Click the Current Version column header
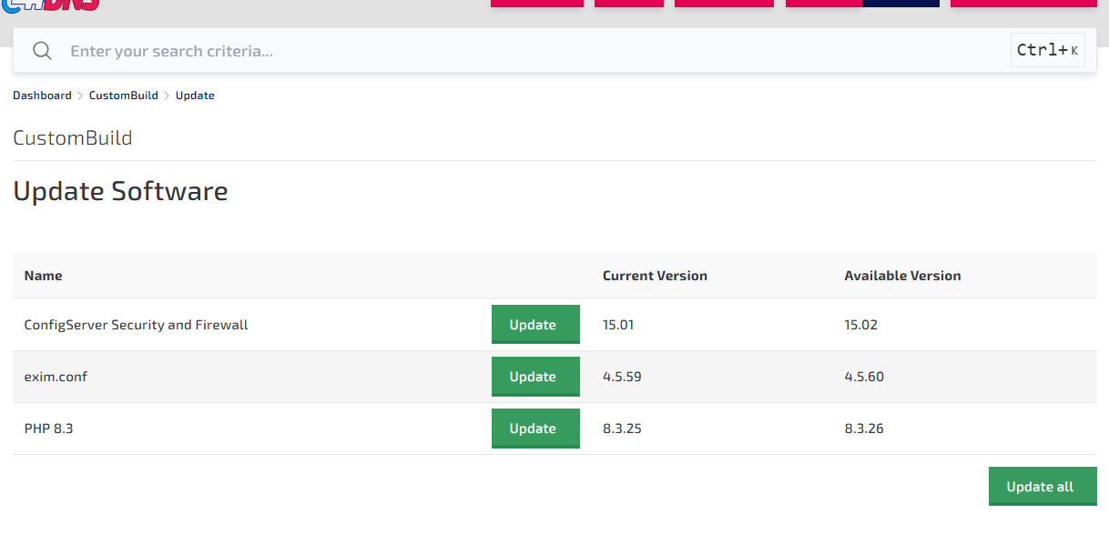The height and width of the screenshot is (535, 1109). point(655,276)
